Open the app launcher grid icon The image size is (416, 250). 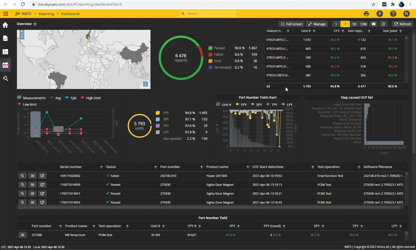coord(5,13)
